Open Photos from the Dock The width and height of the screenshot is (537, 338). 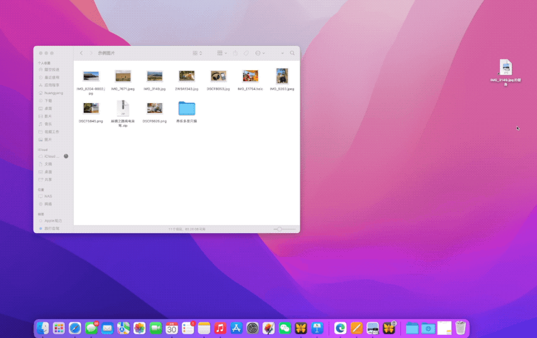tap(139, 328)
